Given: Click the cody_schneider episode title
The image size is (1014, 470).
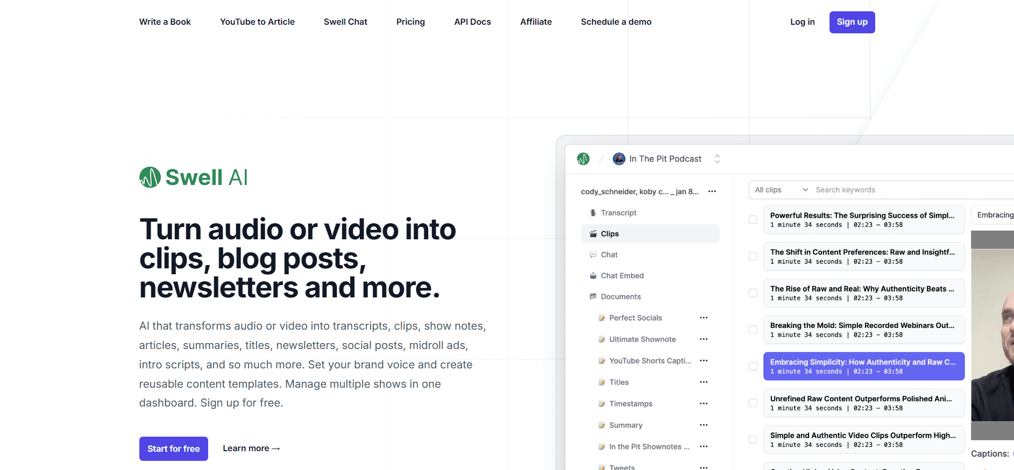Looking at the screenshot, I should point(640,191).
